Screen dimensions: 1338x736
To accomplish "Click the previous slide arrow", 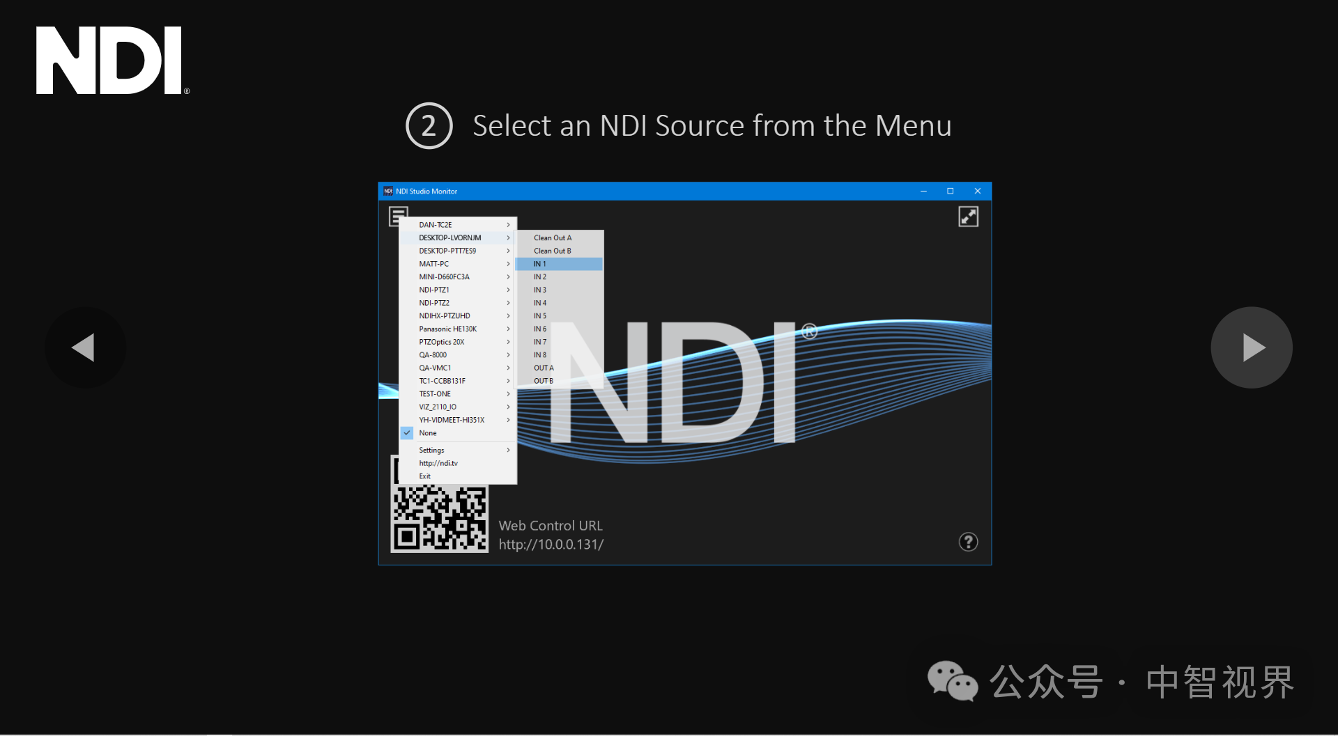I will tap(85, 347).
